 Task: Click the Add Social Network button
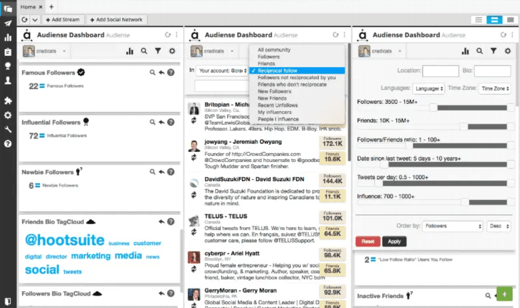(116, 20)
